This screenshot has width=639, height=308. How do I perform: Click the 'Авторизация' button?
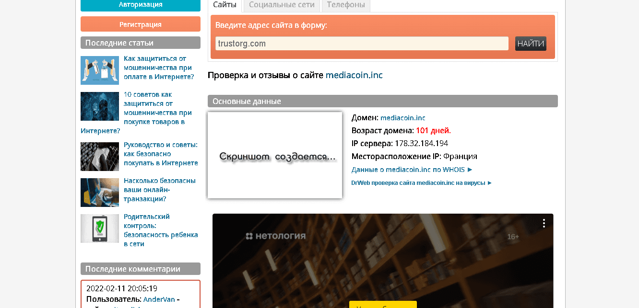[141, 5]
